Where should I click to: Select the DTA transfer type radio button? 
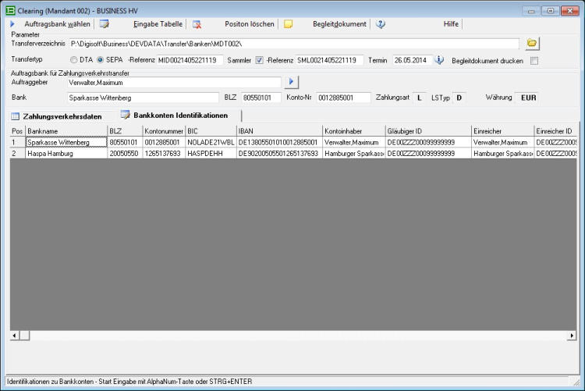(74, 60)
